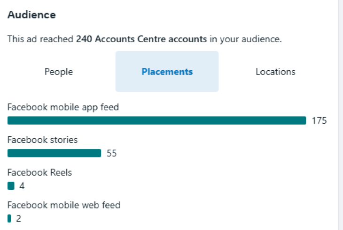Image resolution: width=343 pixels, height=230 pixels.
Task: Click the 240 Accounts Centre accounts text
Action: coord(141,39)
